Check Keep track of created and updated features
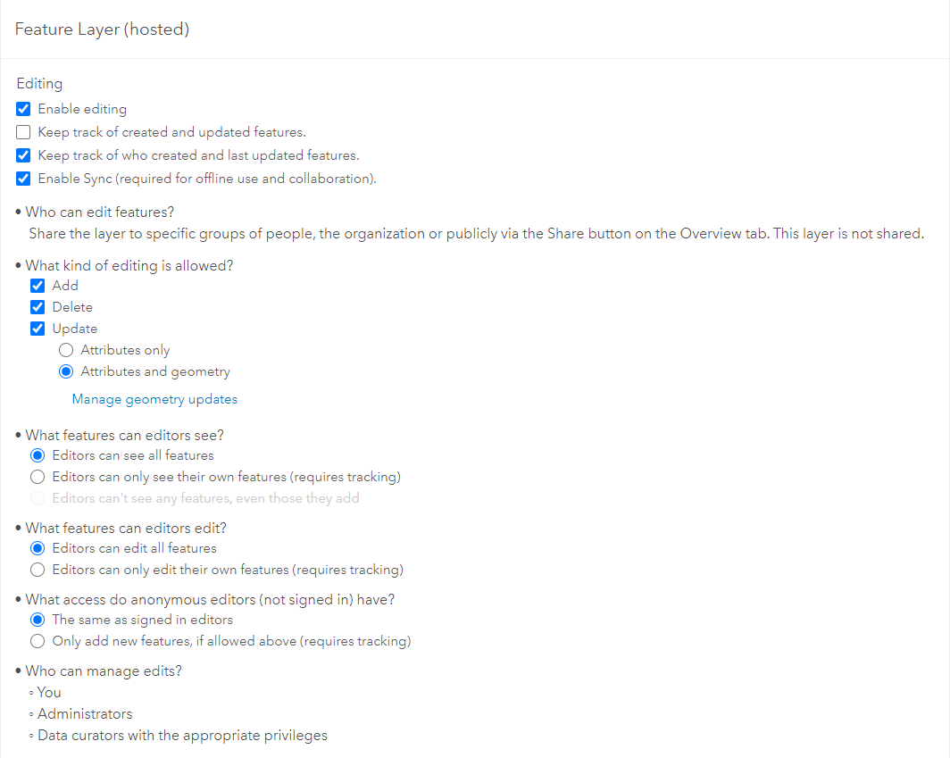This screenshot has width=950, height=758. pyautogui.click(x=24, y=132)
